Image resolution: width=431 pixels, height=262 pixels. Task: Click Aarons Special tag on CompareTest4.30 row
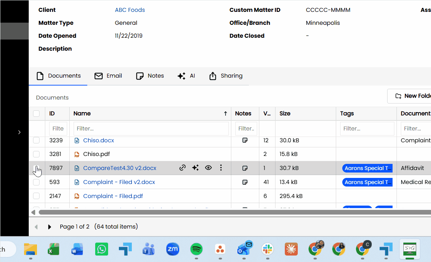[367, 168]
